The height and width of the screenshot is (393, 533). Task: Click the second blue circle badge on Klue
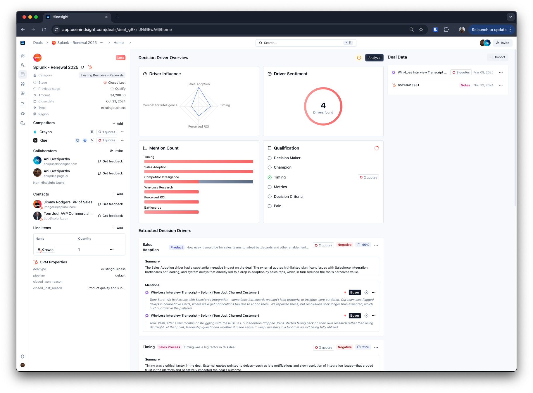coord(85,140)
